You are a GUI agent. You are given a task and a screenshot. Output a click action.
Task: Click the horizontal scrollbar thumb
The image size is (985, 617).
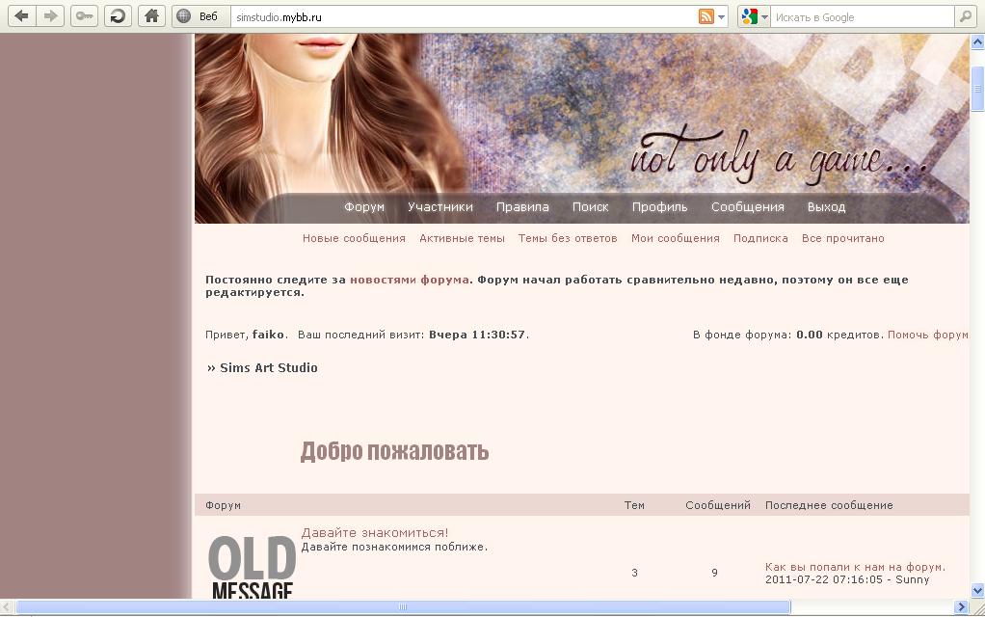click(403, 607)
